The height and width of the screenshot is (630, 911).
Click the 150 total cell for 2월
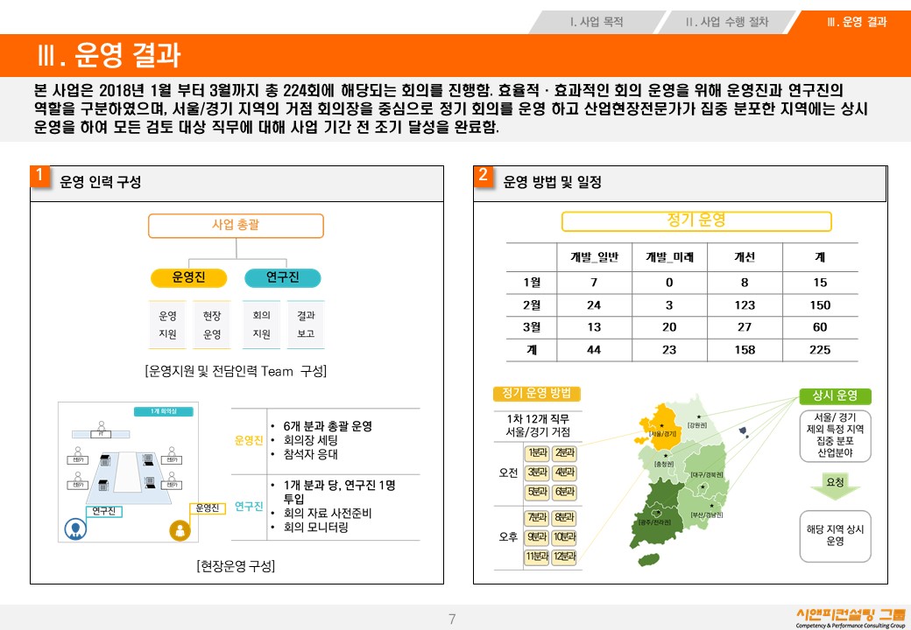820,305
